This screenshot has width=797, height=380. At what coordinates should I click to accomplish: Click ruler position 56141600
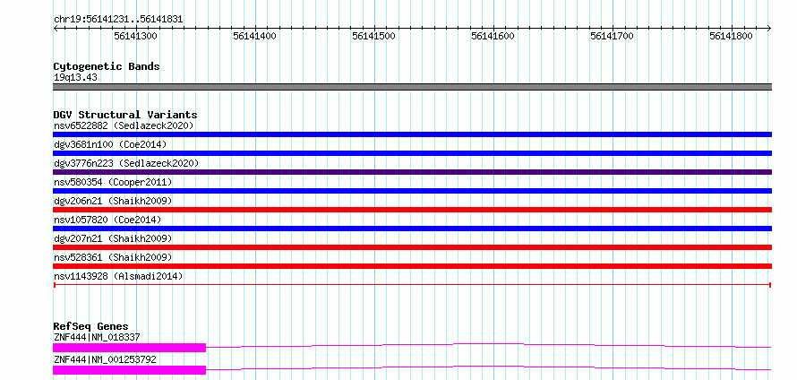pos(493,36)
